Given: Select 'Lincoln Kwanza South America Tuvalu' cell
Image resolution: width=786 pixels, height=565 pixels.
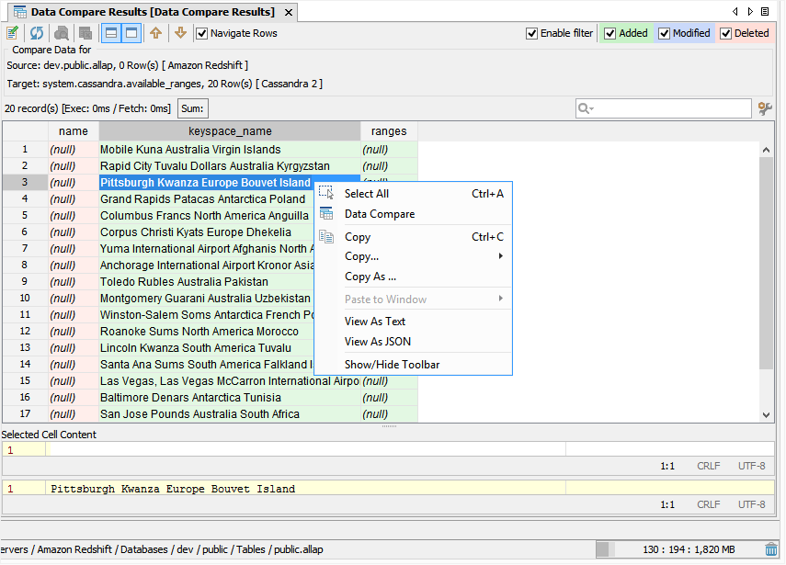Looking at the screenshot, I should 207,347.
